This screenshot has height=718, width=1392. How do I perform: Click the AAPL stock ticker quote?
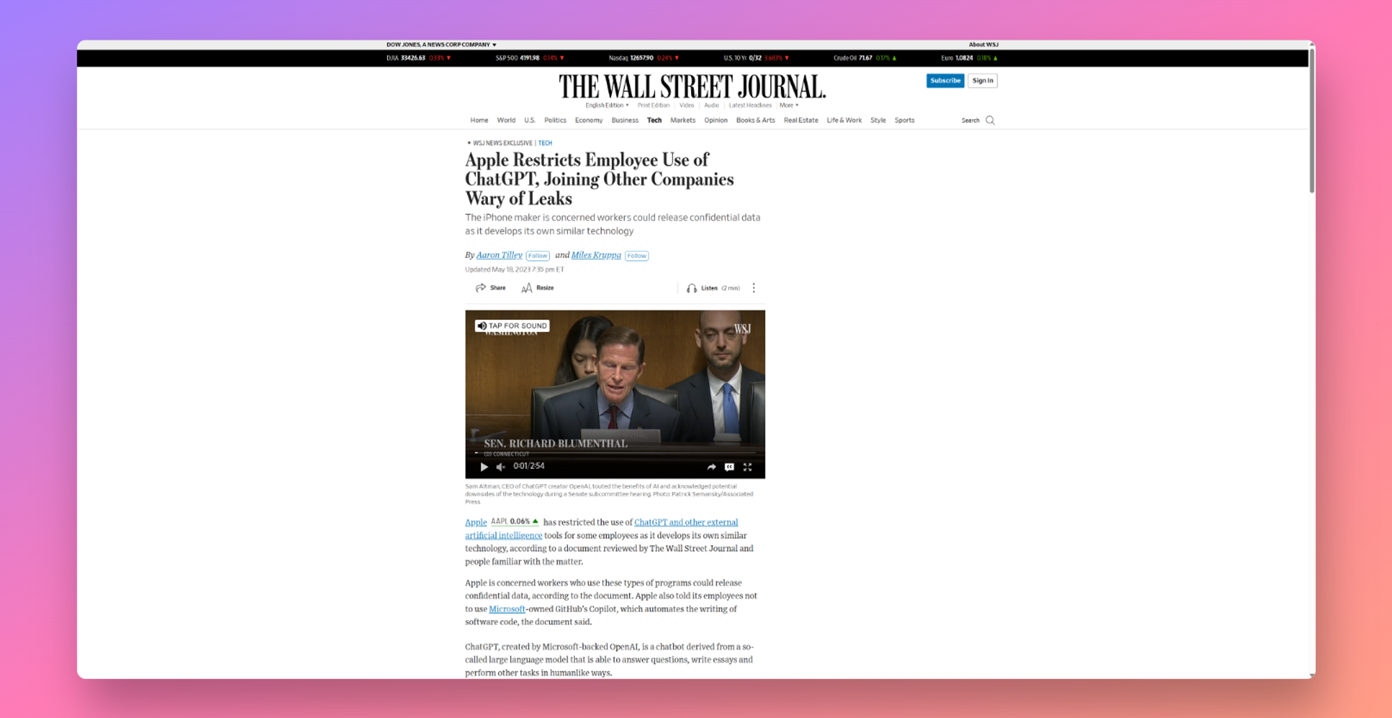click(514, 522)
